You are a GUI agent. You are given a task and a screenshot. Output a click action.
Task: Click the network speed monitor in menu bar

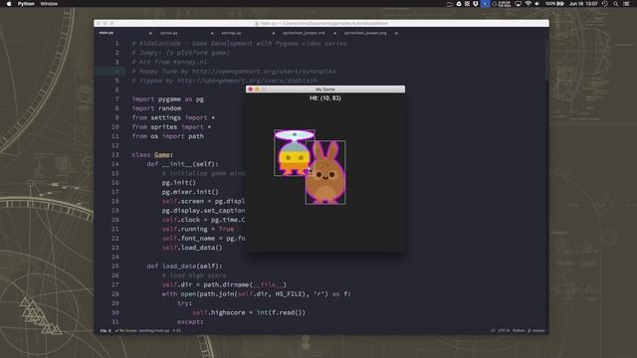[504, 4]
